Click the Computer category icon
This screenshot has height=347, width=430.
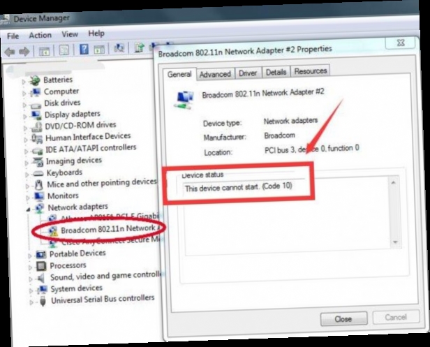(36, 92)
